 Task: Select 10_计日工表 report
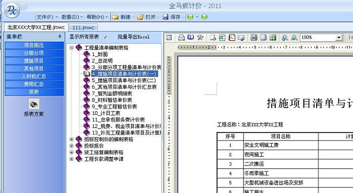[x=106, y=113]
